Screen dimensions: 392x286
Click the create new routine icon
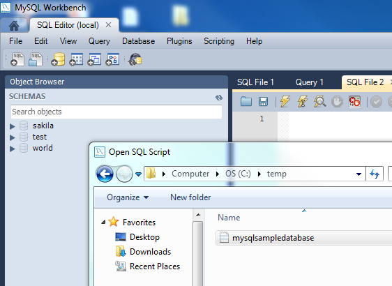pos(112,59)
